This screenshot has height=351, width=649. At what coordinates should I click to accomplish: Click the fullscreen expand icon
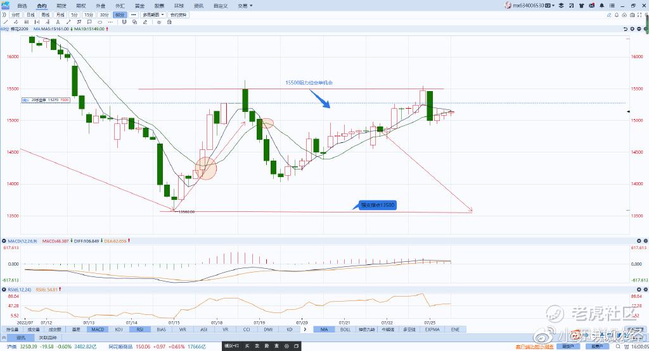coord(639,15)
